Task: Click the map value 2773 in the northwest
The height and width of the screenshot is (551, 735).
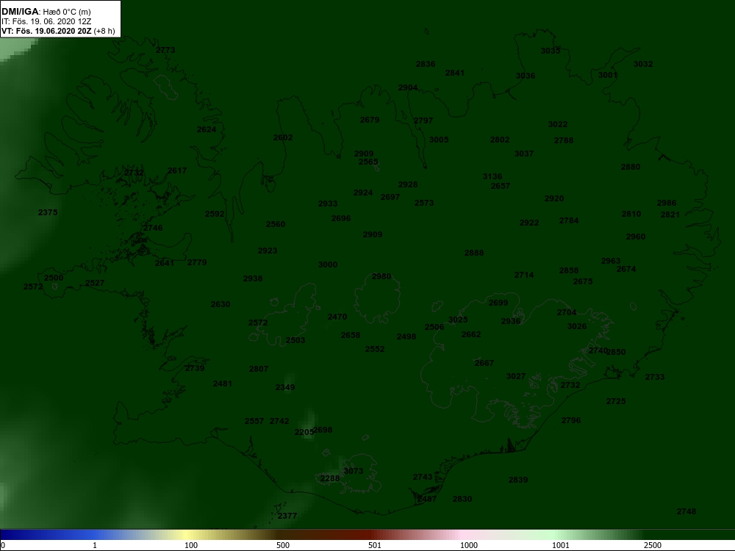Action: (165, 50)
